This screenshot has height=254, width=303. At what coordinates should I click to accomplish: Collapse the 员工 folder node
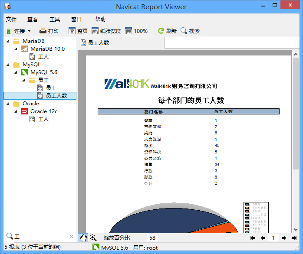23,80
